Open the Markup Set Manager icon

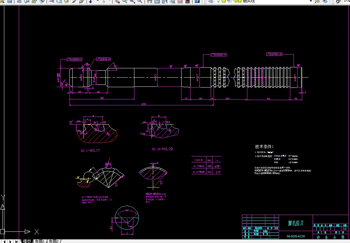[x=180, y=1]
